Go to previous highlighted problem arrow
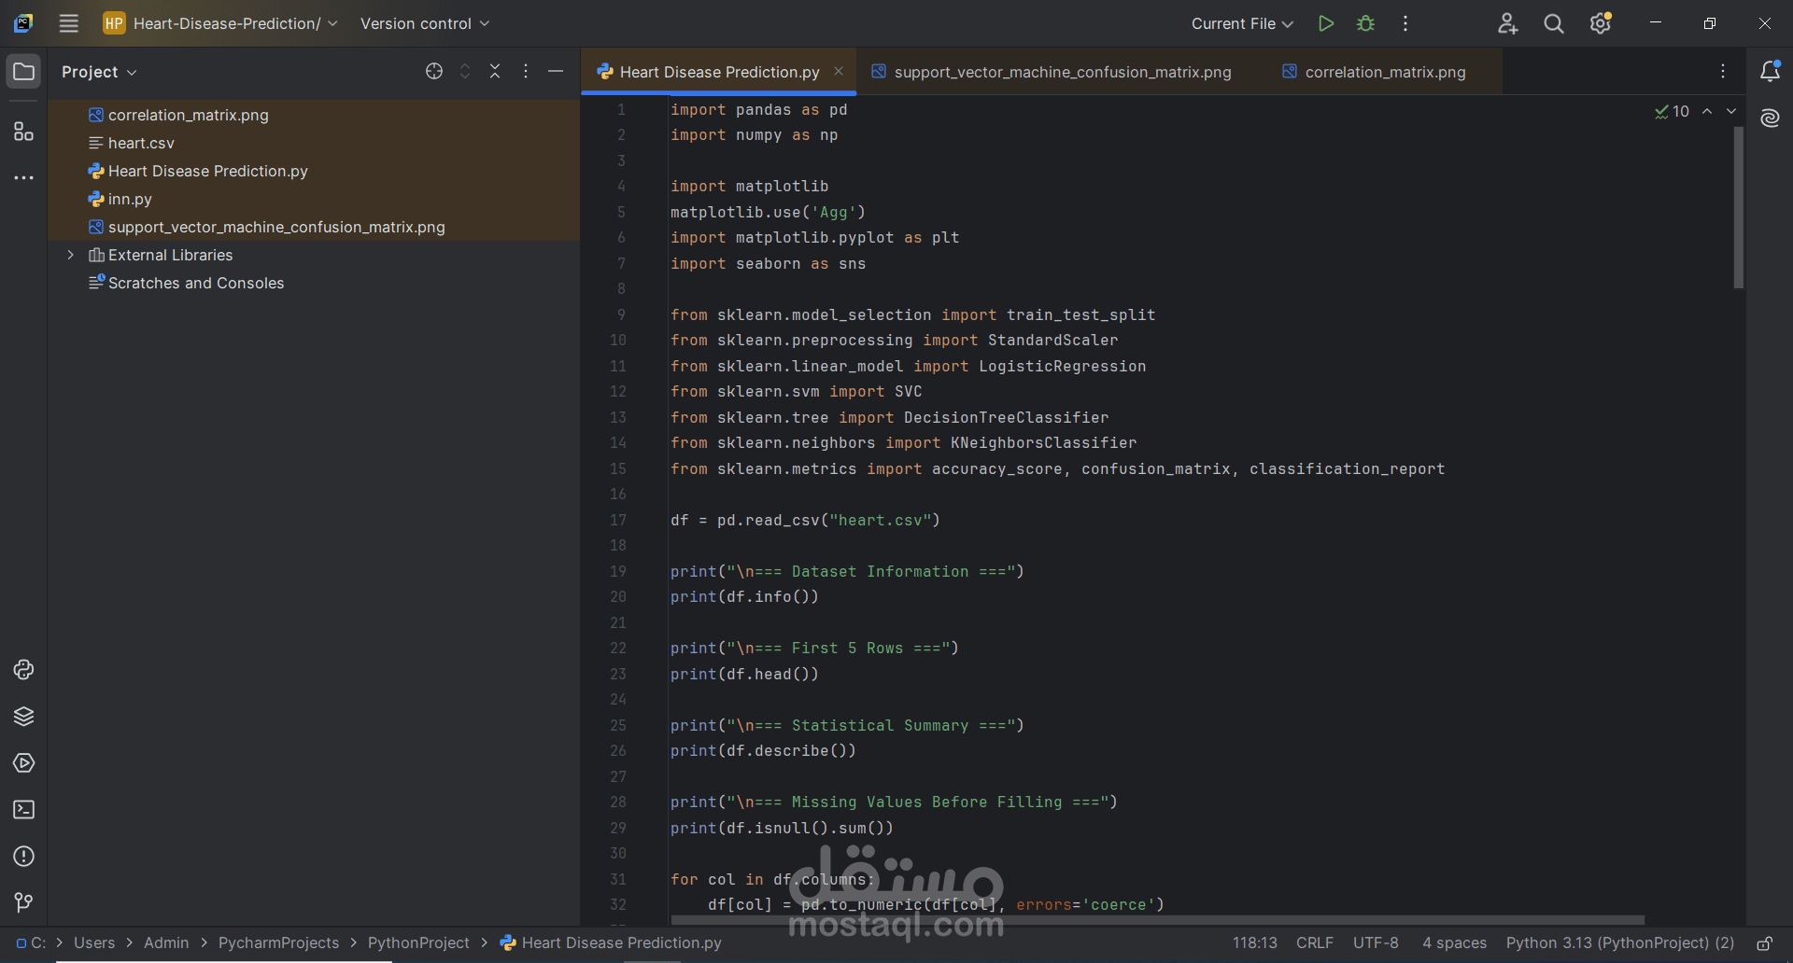Image resolution: width=1793 pixels, height=963 pixels. (1707, 111)
